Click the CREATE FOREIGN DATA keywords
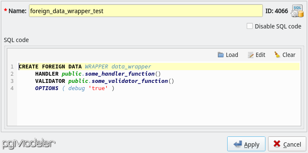This screenshot has width=308, height=153. tap(50, 67)
